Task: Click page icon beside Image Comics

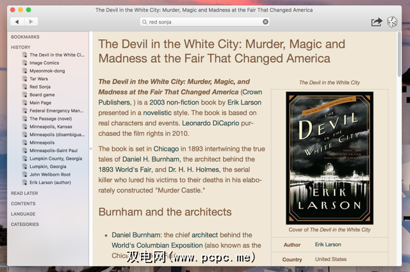Action: 25,63
